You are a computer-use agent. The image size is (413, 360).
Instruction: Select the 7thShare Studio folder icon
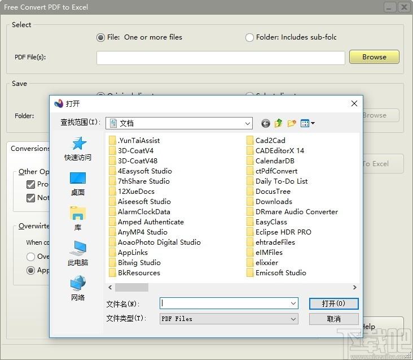tap(112, 181)
